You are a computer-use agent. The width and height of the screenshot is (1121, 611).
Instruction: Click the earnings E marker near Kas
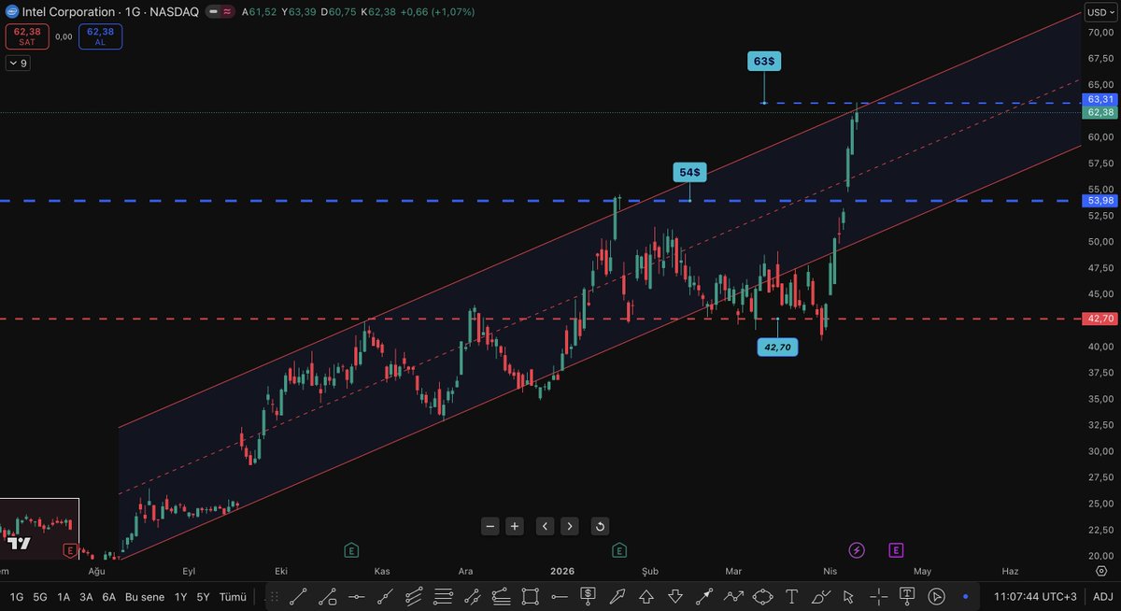point(351,550)
